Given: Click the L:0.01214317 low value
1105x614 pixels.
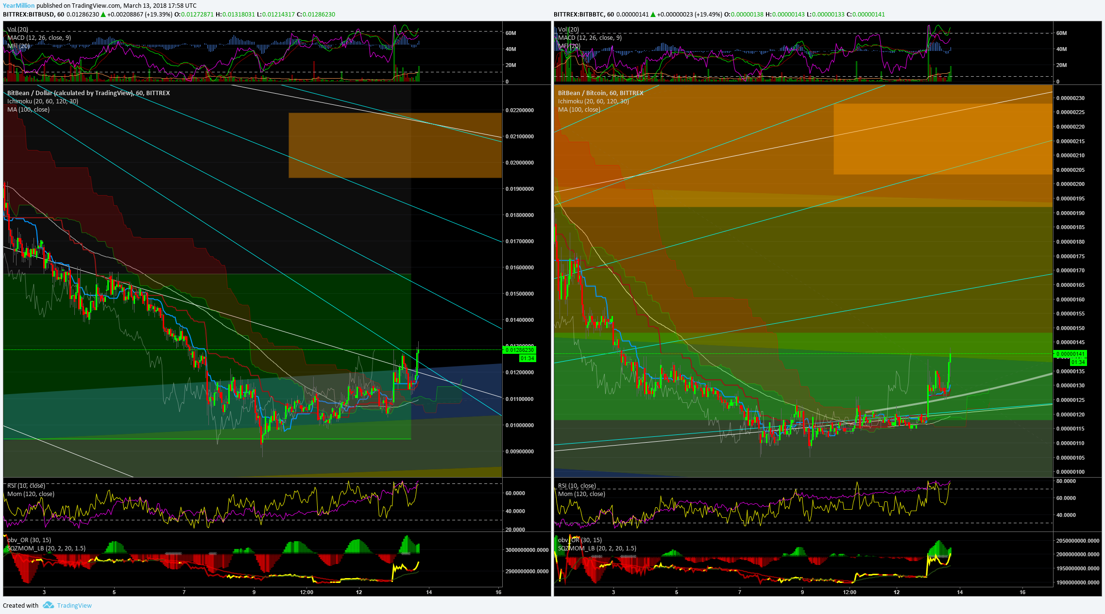Looking at the screenshot, I should [x=276, y=14].
